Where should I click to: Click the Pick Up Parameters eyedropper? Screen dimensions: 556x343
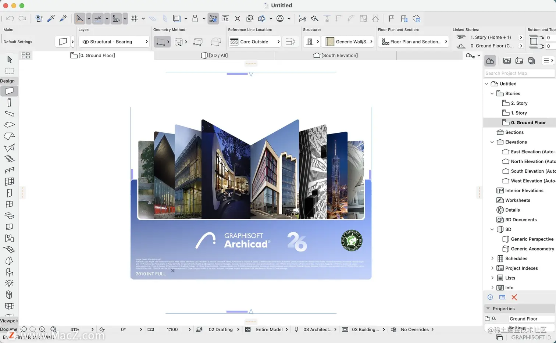tap(51, 18)
